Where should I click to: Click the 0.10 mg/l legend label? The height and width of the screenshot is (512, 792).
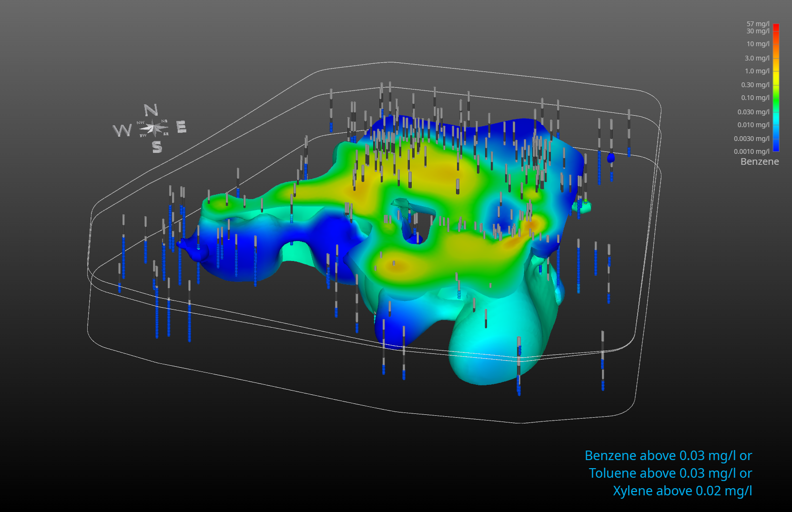pyautogui.click(x=755, y=98)
